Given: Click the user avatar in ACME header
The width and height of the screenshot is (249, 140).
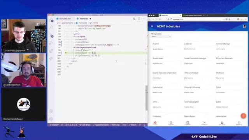Looking at the screenshot, I should tap(244, 26).
